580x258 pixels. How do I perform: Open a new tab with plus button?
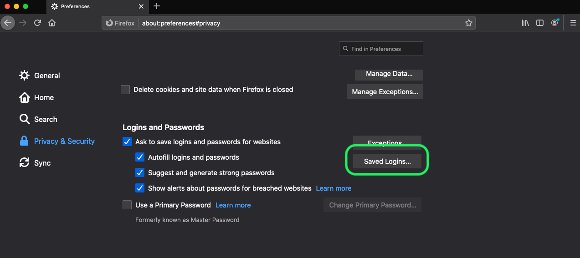click(157, 6)
